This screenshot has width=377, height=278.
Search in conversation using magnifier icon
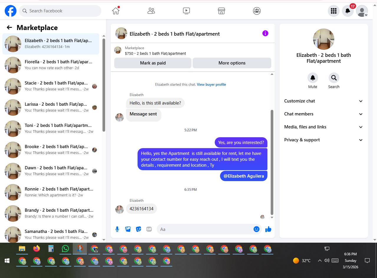click(x=334, y=78)
